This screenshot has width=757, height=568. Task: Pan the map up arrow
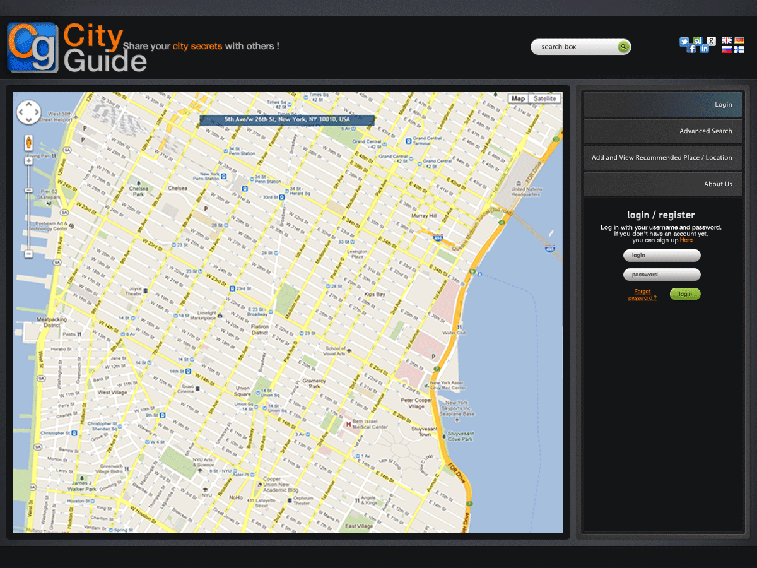(x=28, y=105)
